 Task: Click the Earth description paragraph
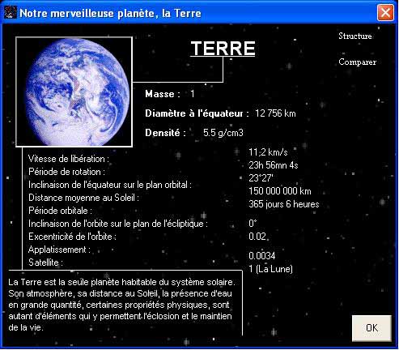121,305
